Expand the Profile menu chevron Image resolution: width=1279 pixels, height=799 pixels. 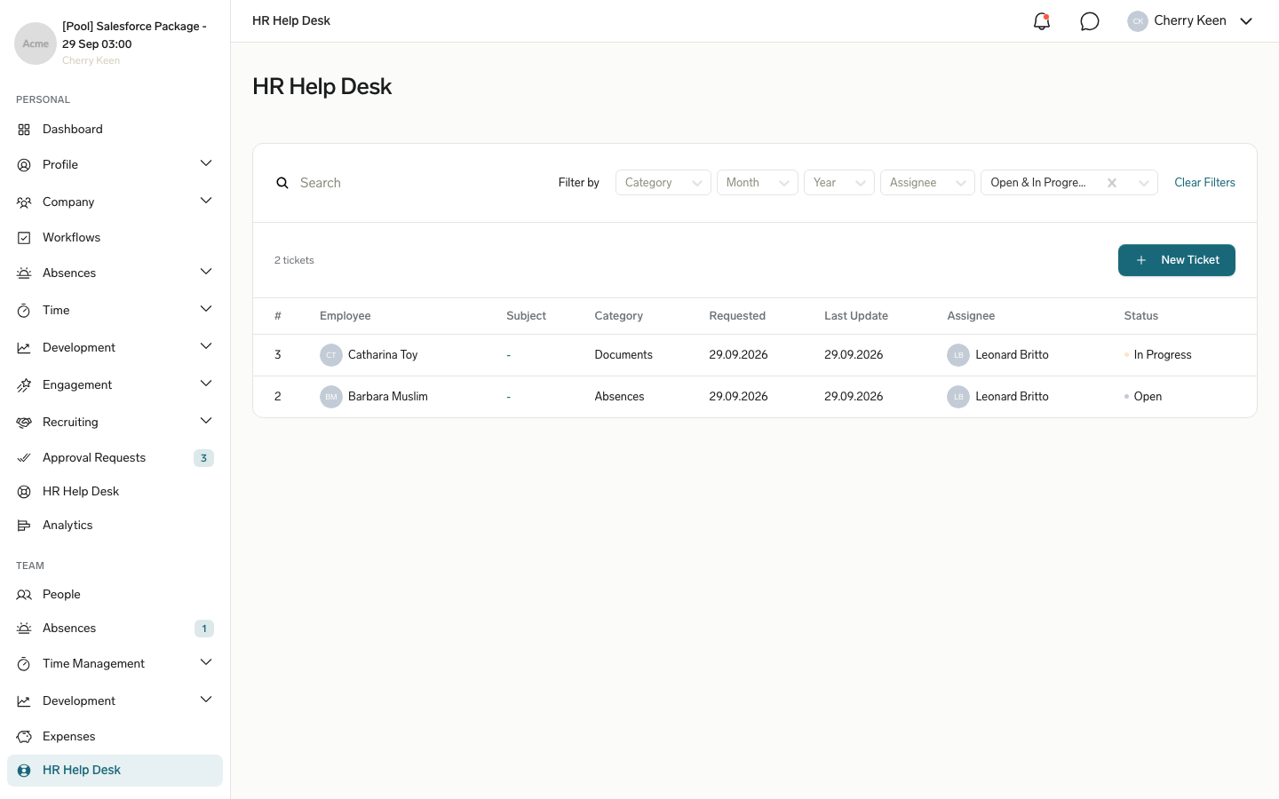click(206, 163)
